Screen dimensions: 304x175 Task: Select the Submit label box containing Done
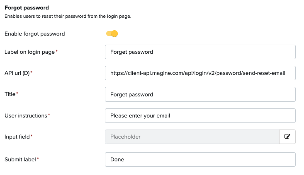pyautogui.click(x=200, y=160)
